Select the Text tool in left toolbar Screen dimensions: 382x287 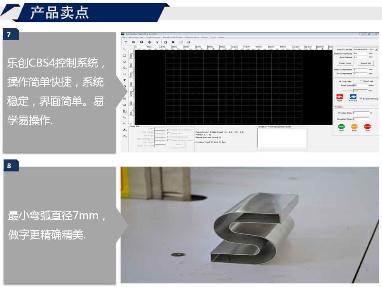124,80
